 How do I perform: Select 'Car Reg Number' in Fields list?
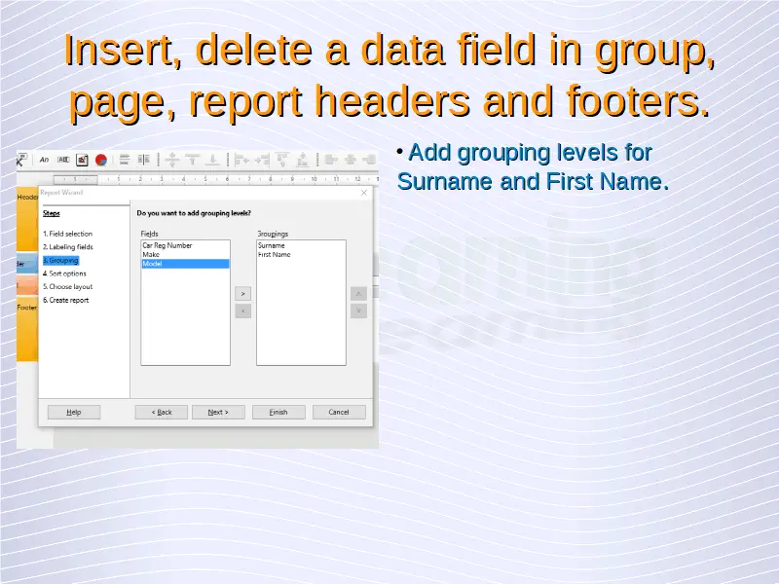(185, 245)
